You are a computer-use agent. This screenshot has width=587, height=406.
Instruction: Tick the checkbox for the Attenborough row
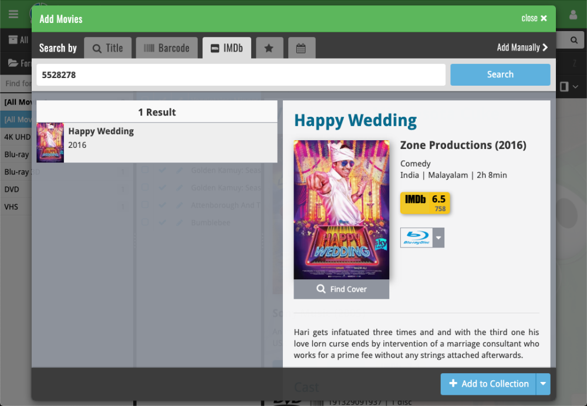coord(145,205)
